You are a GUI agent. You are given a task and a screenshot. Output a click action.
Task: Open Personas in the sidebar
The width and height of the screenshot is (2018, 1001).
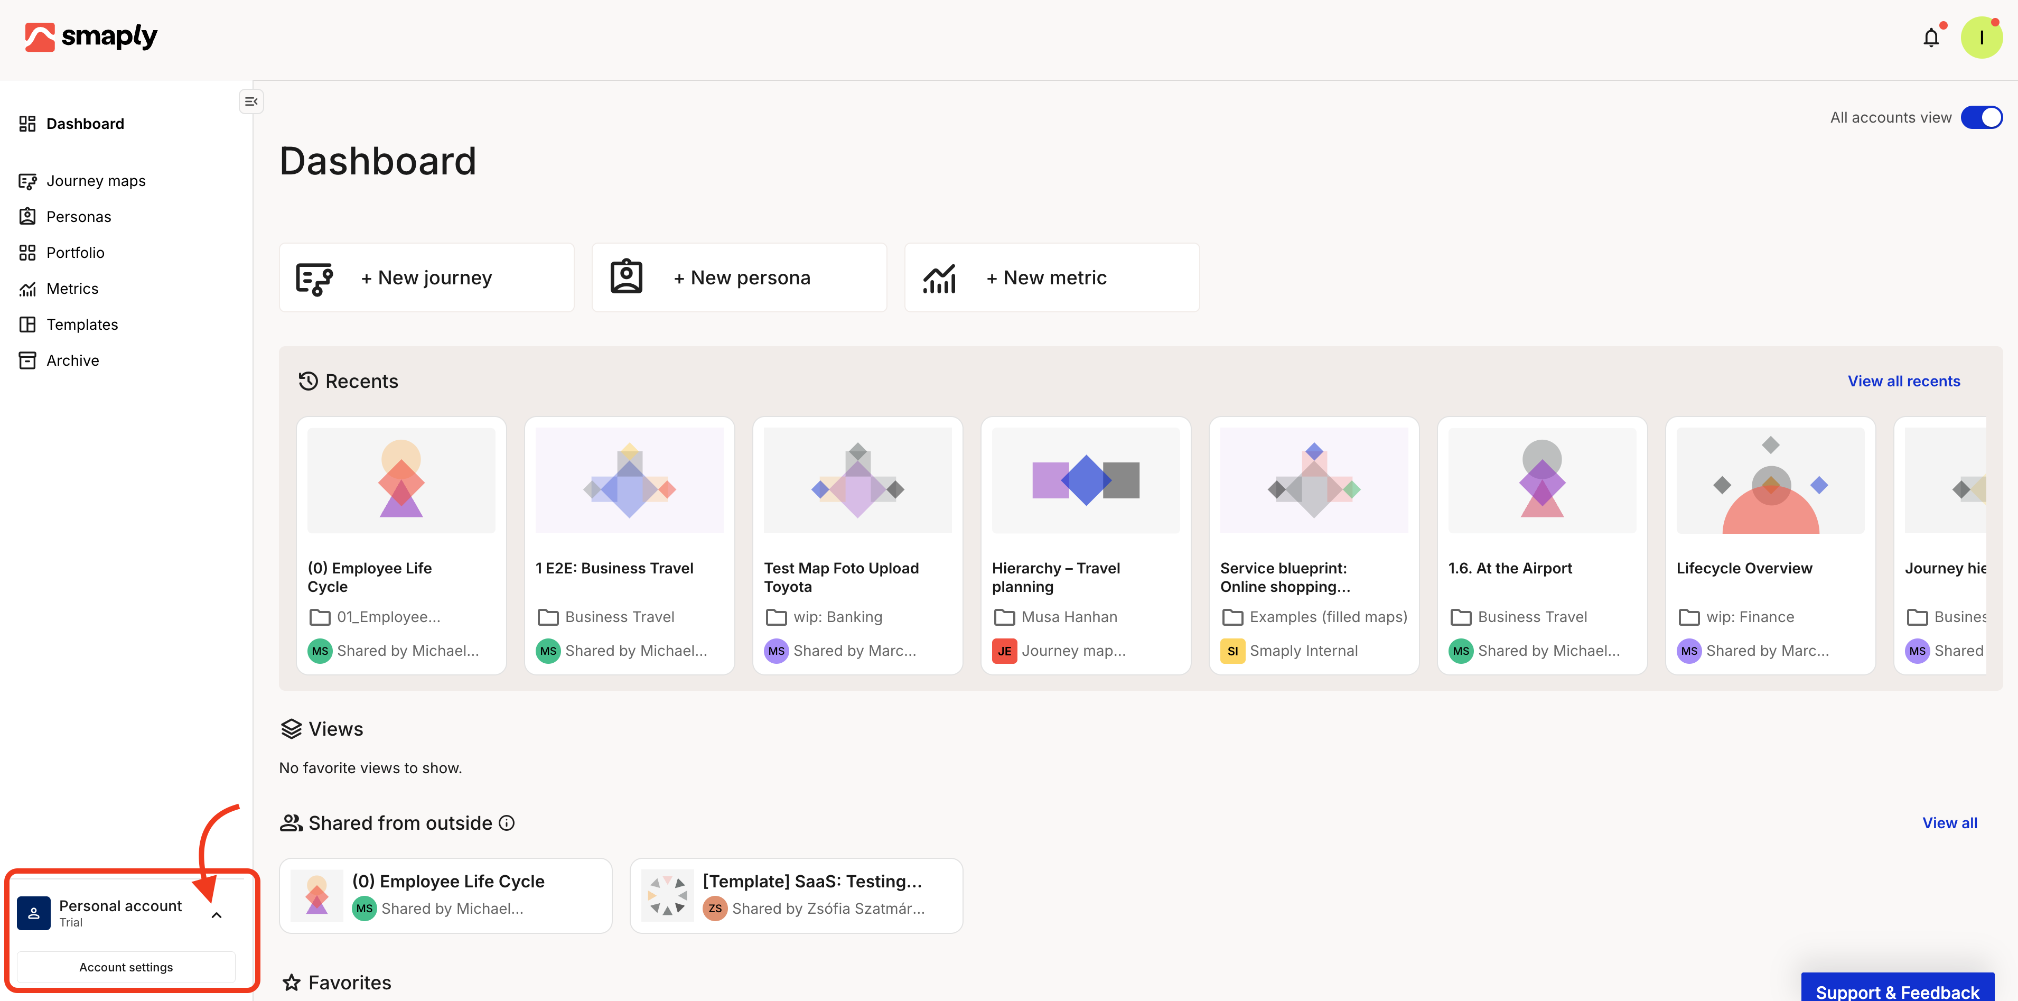[65, 217]
